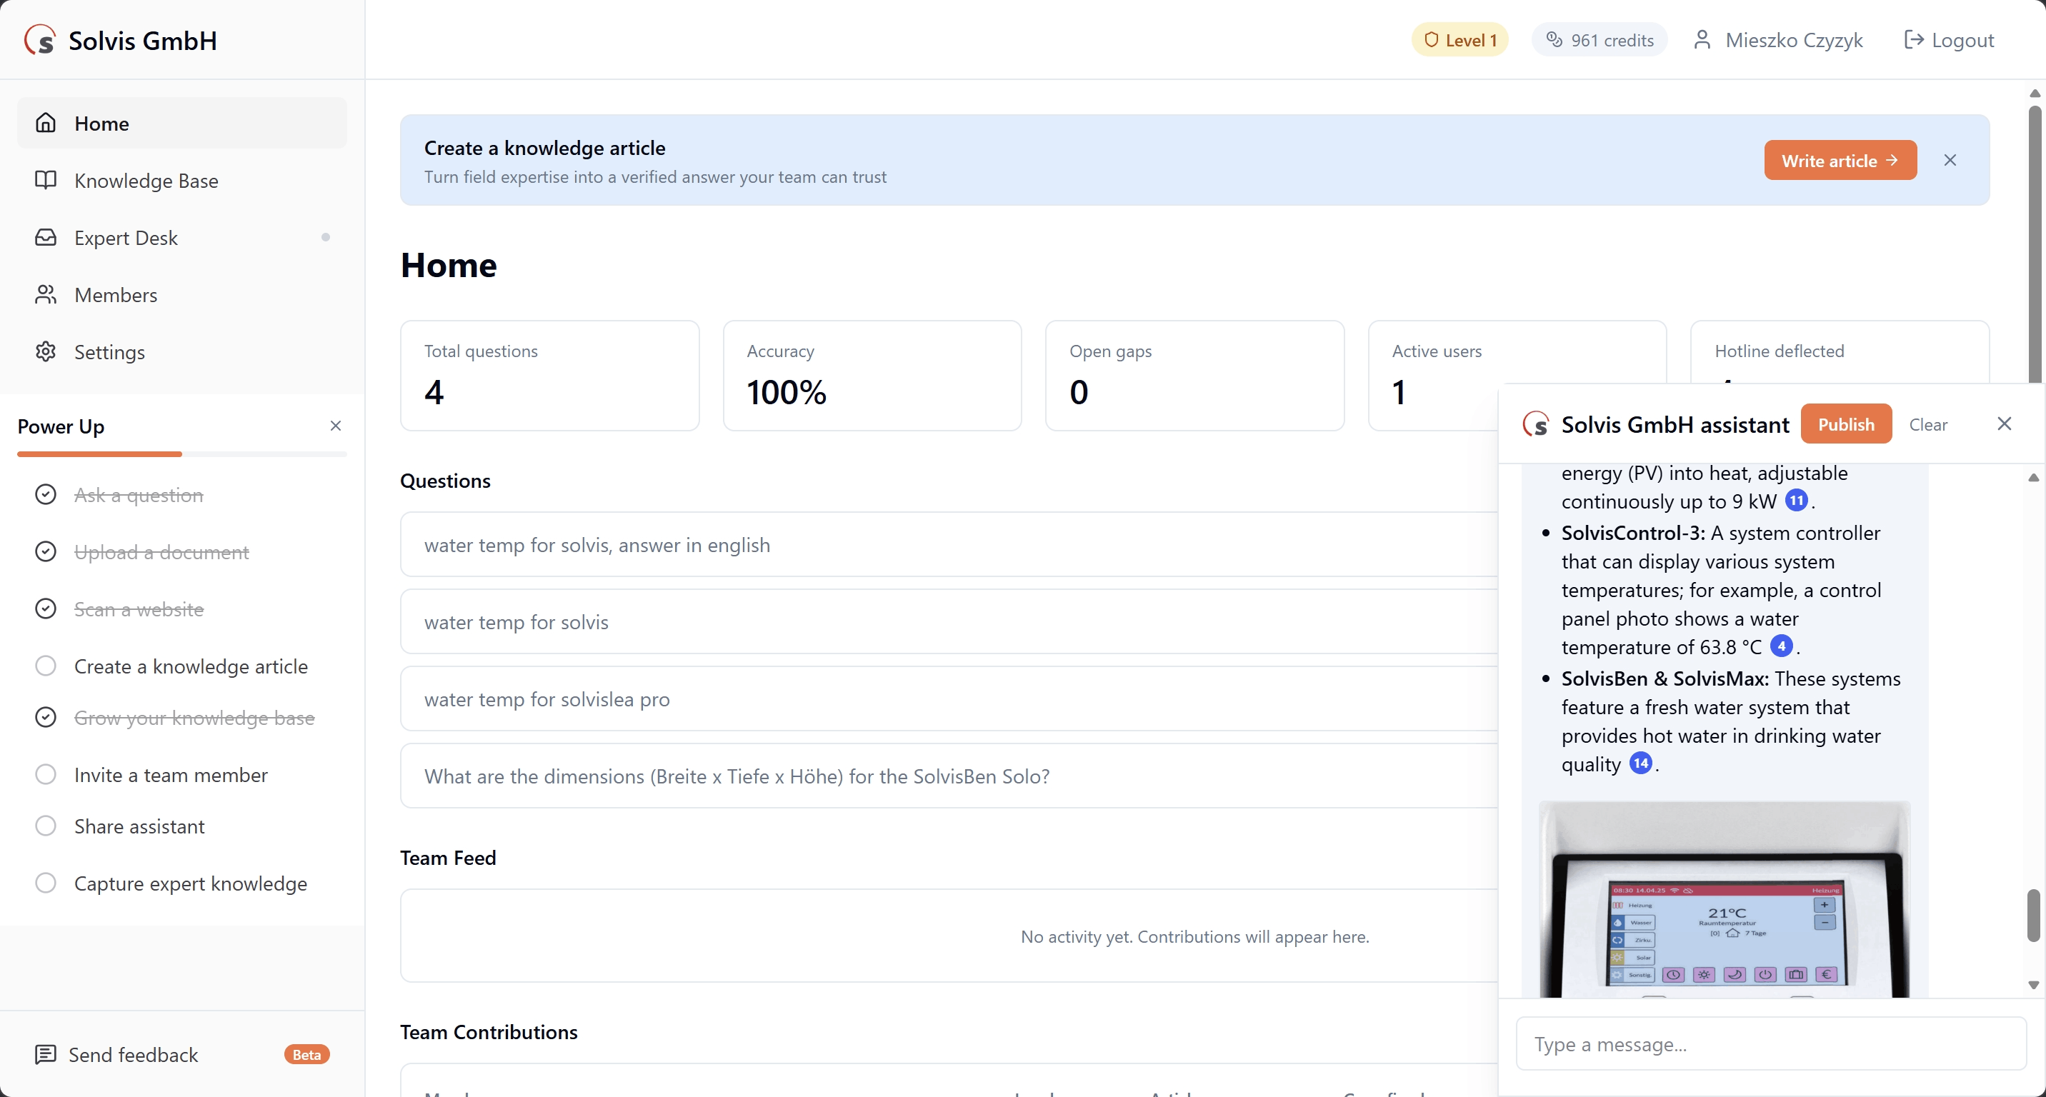Click the Power Up progress bar
Image resolution: width=2046 pixels, height=1097 pixels.
coord(182,454)
